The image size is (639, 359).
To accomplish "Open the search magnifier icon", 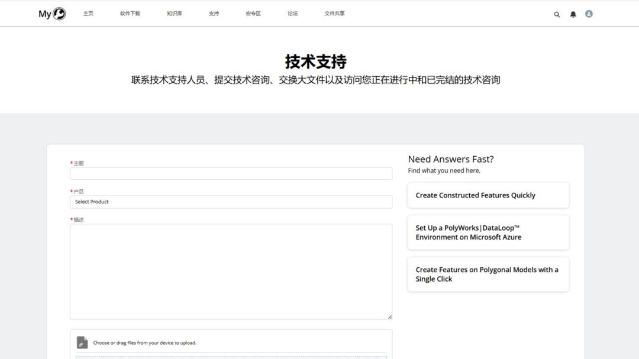I will [557, 15].
